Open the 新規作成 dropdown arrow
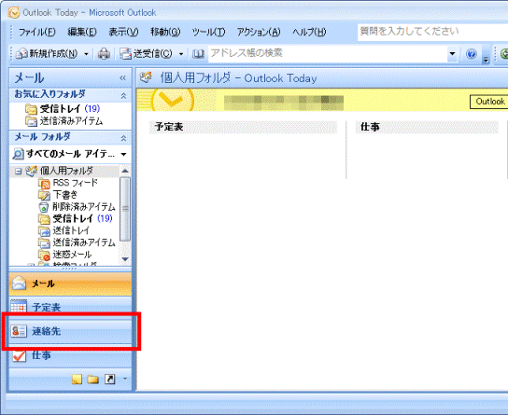508x415 pixels. coord(86,54)
